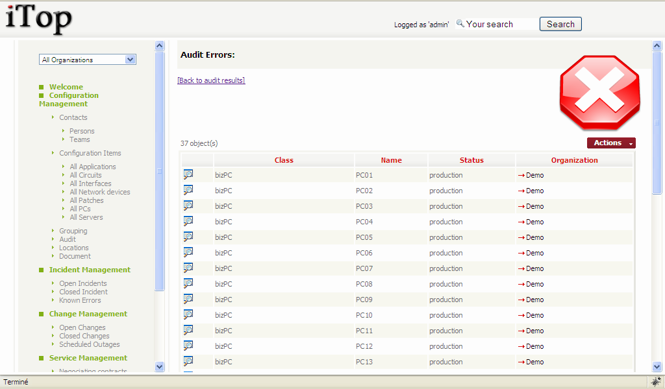
Task: Sort table by Name column
Action: click(x=391, y=160)
